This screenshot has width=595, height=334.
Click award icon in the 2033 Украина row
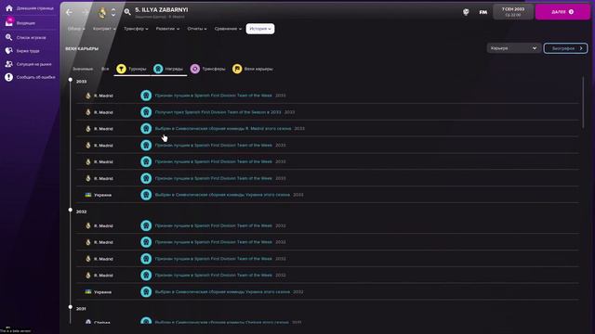(146, 195)
